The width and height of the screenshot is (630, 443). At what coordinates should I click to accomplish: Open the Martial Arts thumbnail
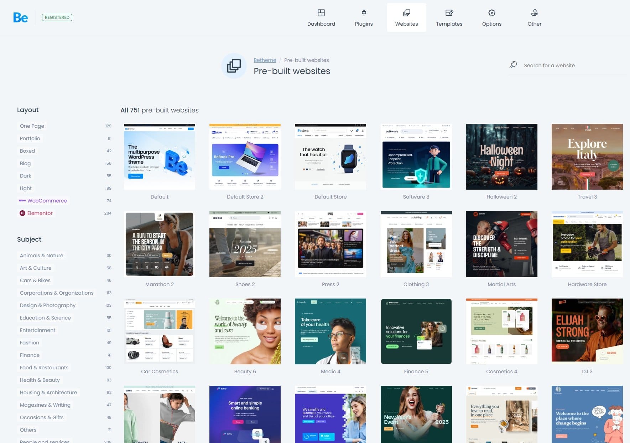(x=501, y=244)
